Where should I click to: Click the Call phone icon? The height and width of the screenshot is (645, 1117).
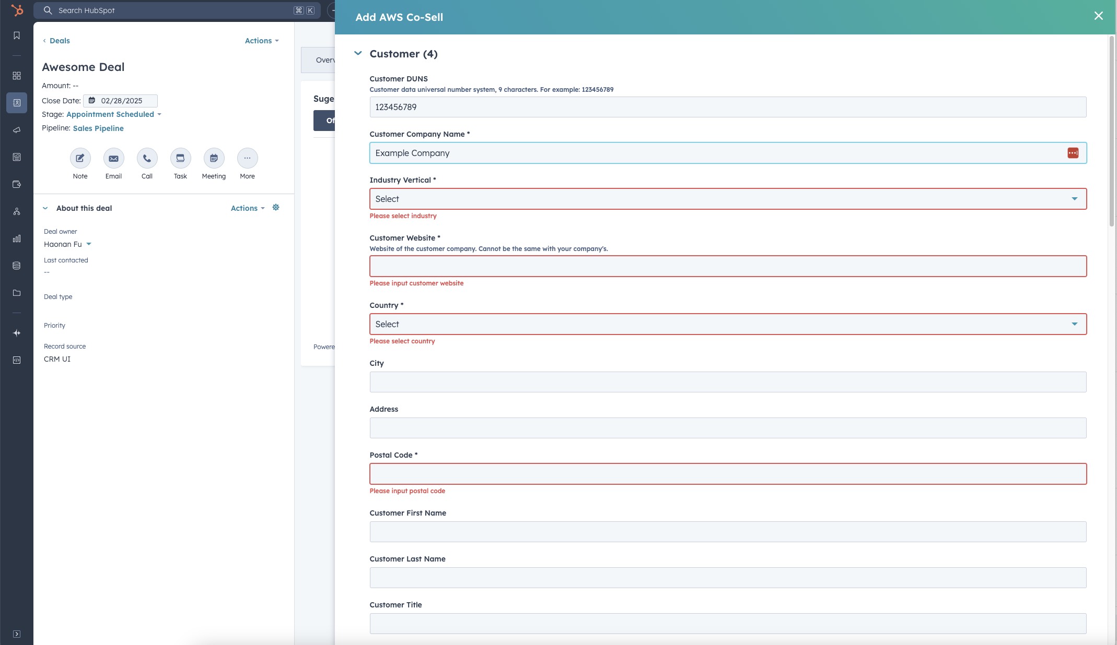pos(147,158)
